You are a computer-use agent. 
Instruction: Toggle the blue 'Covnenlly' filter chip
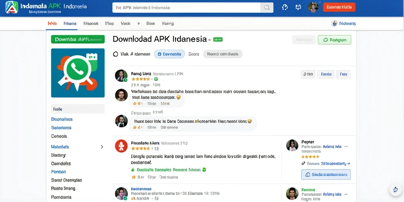(169, 54)
